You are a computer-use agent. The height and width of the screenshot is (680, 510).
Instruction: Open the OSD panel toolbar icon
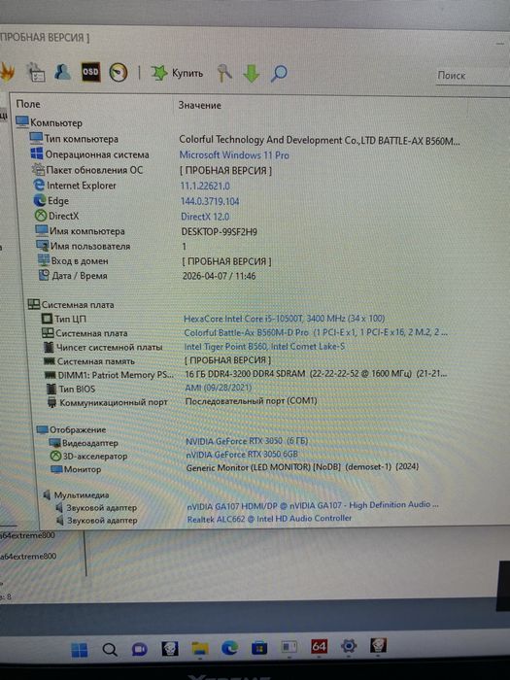click(90, 72)
